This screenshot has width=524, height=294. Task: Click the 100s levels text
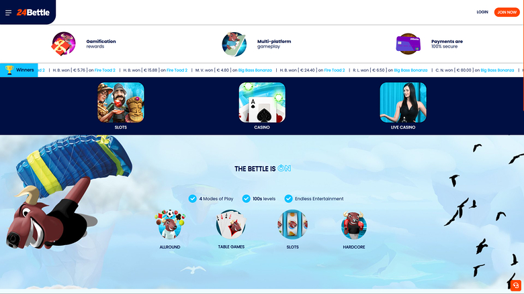pos(264,199)
